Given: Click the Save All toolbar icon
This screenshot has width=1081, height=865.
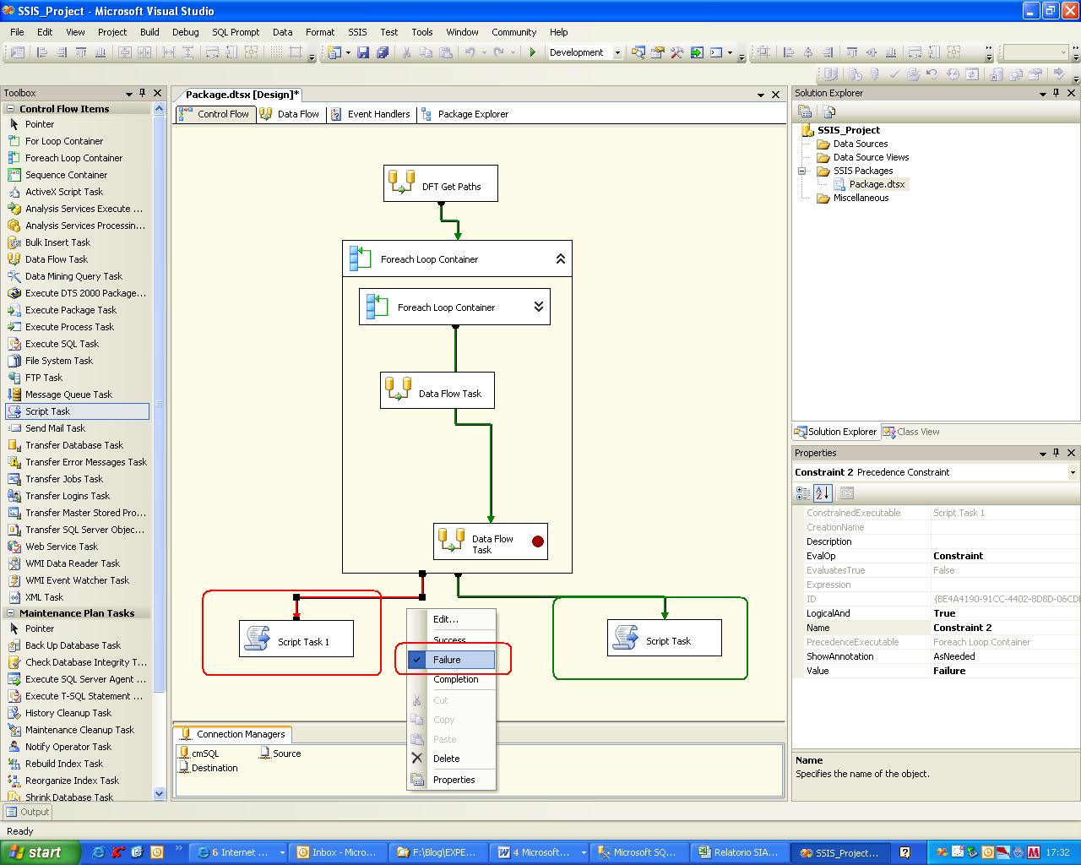Looking at the screenshot, I should [383, 52].
